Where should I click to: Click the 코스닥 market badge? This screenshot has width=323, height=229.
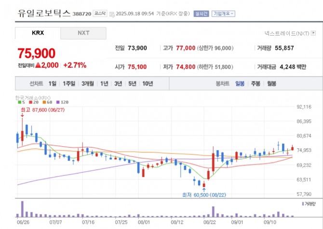tap(100, 13)
